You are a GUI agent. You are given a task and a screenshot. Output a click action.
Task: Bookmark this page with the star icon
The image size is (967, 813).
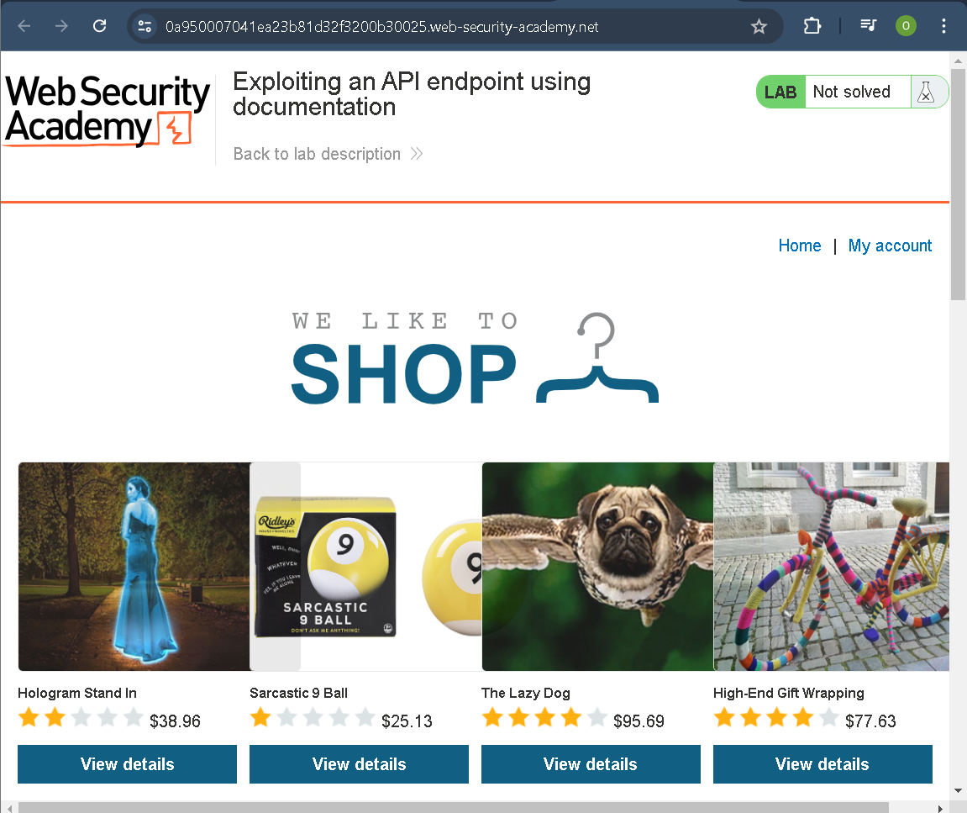point(759,26)
